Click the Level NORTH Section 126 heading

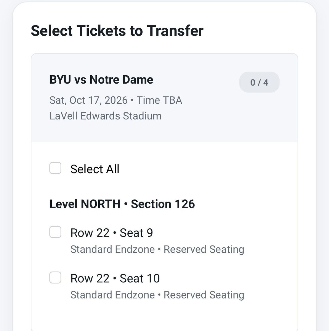(x=122, y=204)
